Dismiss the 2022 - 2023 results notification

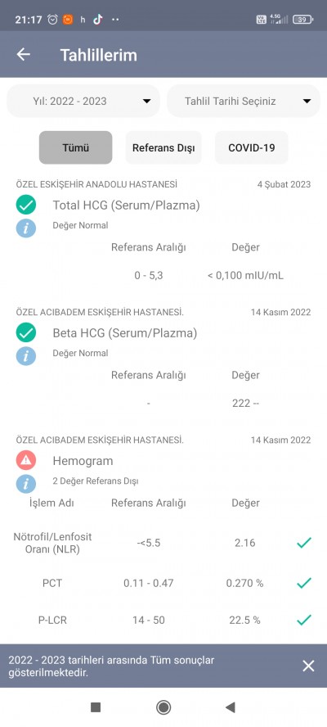(x=308, y=666)
